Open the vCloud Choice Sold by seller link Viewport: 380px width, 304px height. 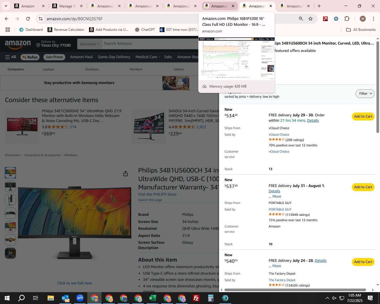(x=279, y=134)
